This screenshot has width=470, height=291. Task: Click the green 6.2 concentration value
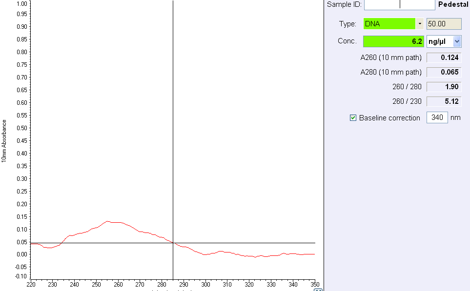pyautogui.click(x=393, y=41)
